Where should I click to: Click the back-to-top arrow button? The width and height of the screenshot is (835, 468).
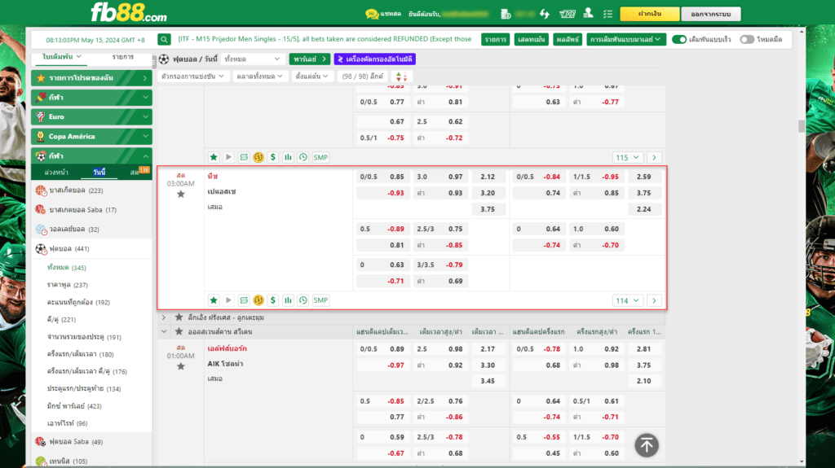coord(647,445)
